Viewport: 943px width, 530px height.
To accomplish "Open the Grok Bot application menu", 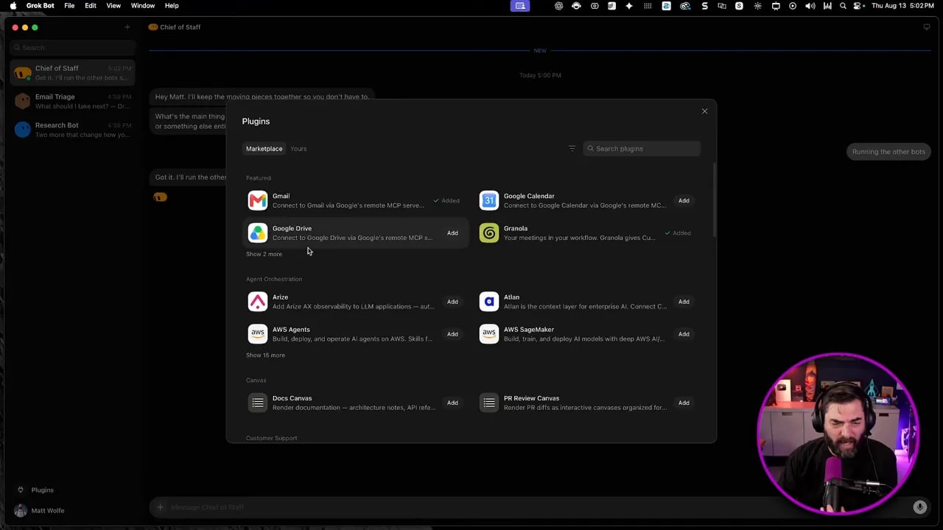I will (40, 6).
